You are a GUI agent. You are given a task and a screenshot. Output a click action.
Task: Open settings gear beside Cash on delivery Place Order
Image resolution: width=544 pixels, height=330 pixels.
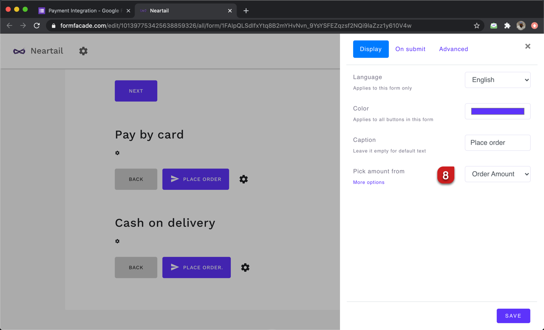245,268
